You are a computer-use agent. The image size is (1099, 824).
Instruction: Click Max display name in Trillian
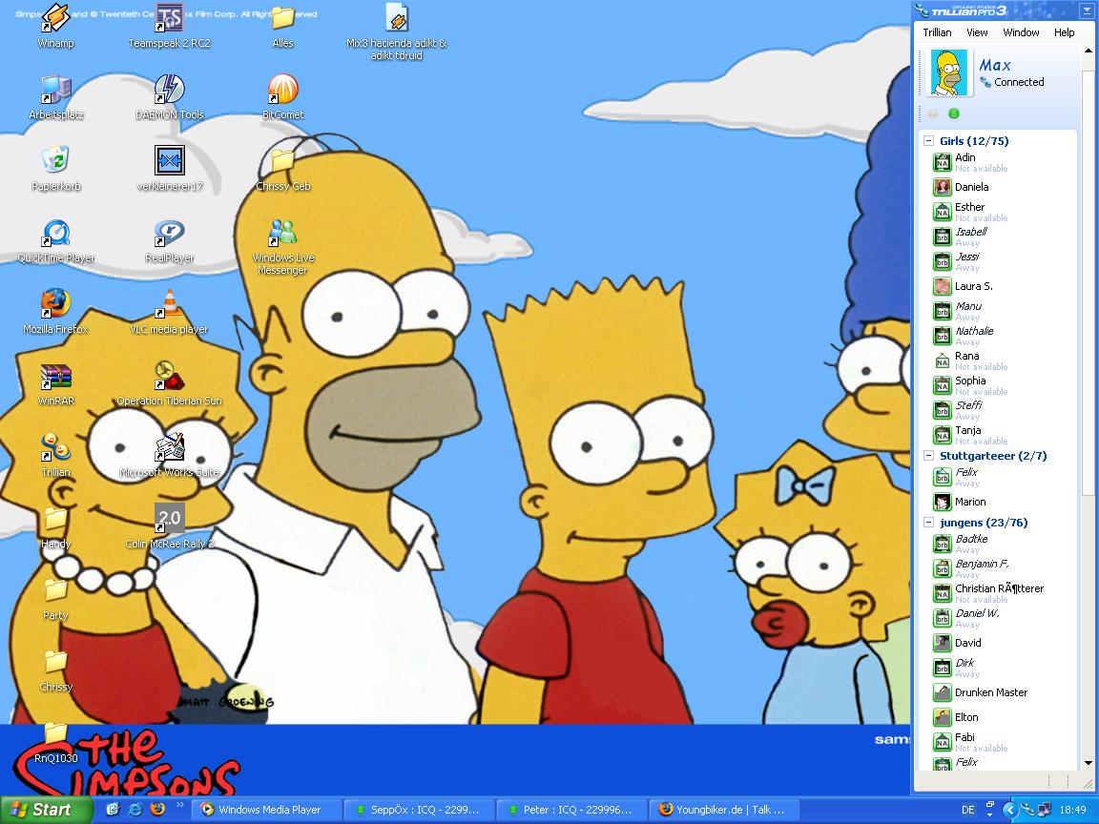[995, 65]
